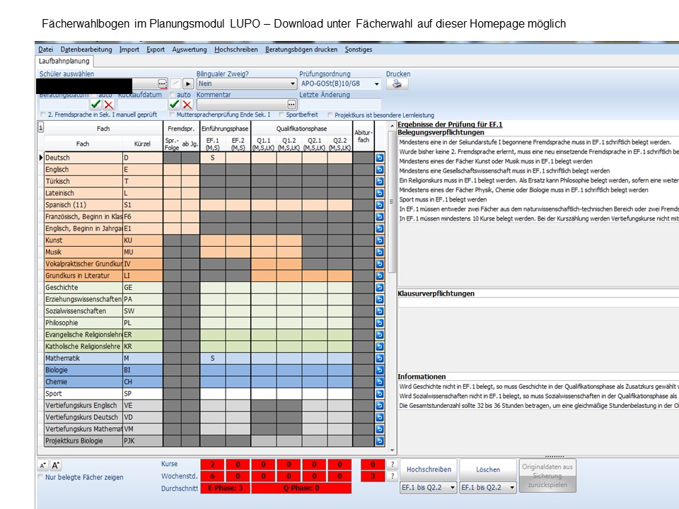Click the next student arrow button
The image size is (679, 509).
[x=188, y=84]
